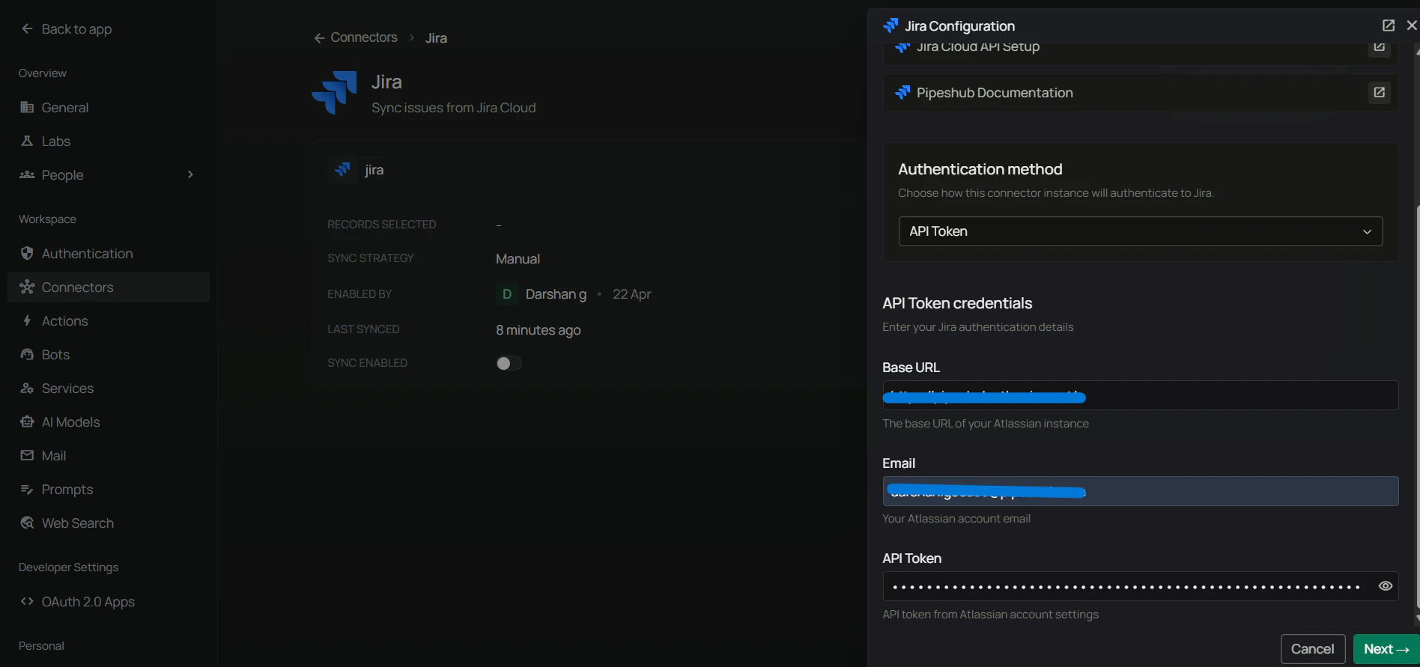Click the Jira Configuration title logo
The image size is (1420, 667).
pyautogui.click(x=890, y=25)
